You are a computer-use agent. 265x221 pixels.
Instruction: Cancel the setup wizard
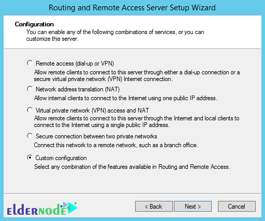[x=237, y=206]
